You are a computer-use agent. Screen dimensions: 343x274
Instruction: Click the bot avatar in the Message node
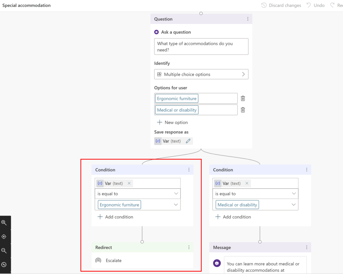[x=217, y=263]
